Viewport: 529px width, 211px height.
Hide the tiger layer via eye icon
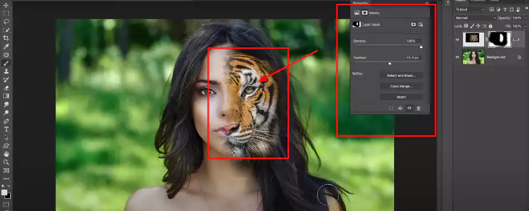tap(457, 39)
